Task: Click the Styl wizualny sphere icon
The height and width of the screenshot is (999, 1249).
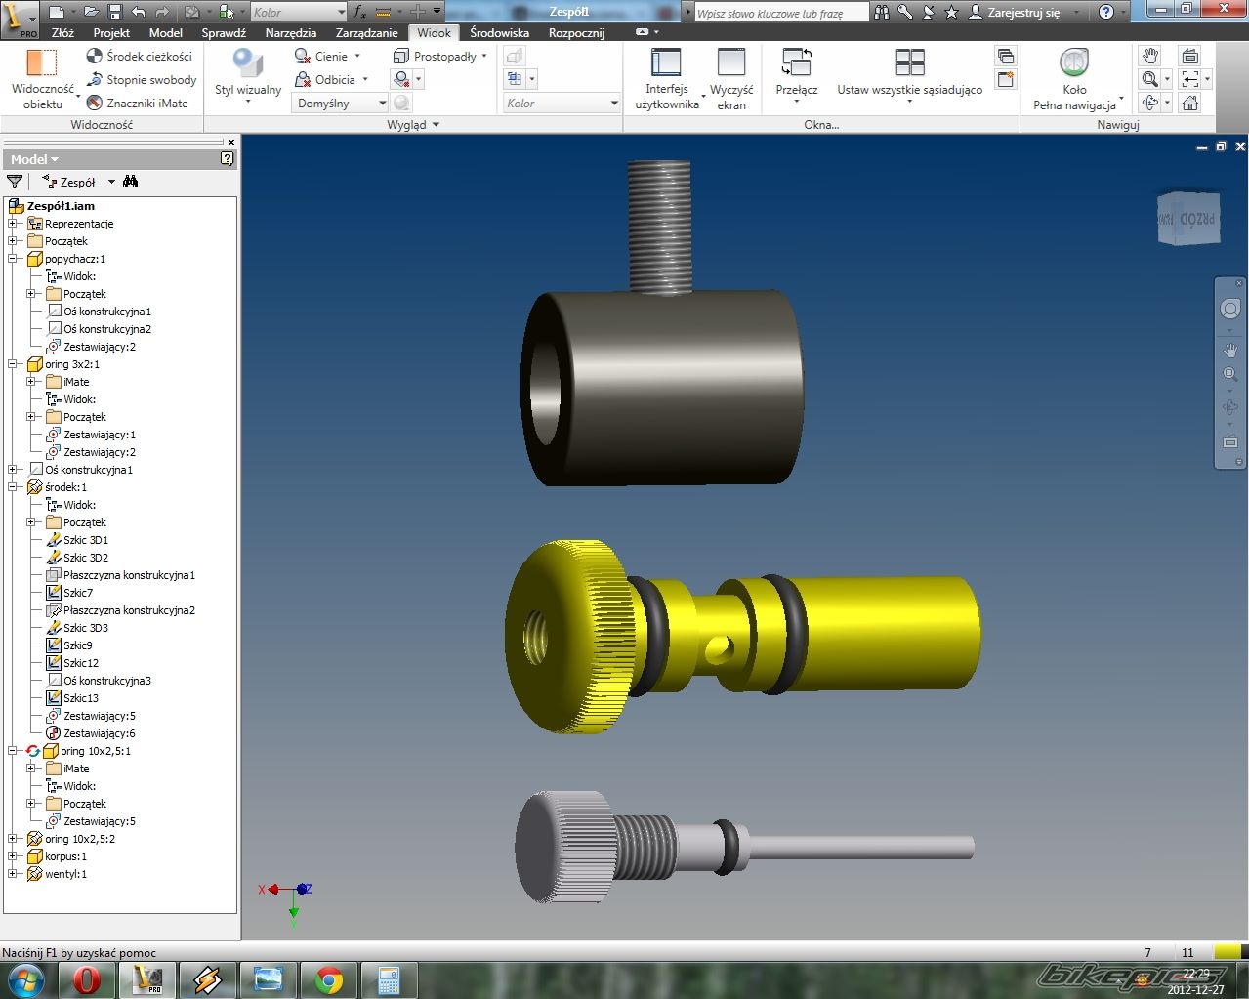Action: click(248, 62)
